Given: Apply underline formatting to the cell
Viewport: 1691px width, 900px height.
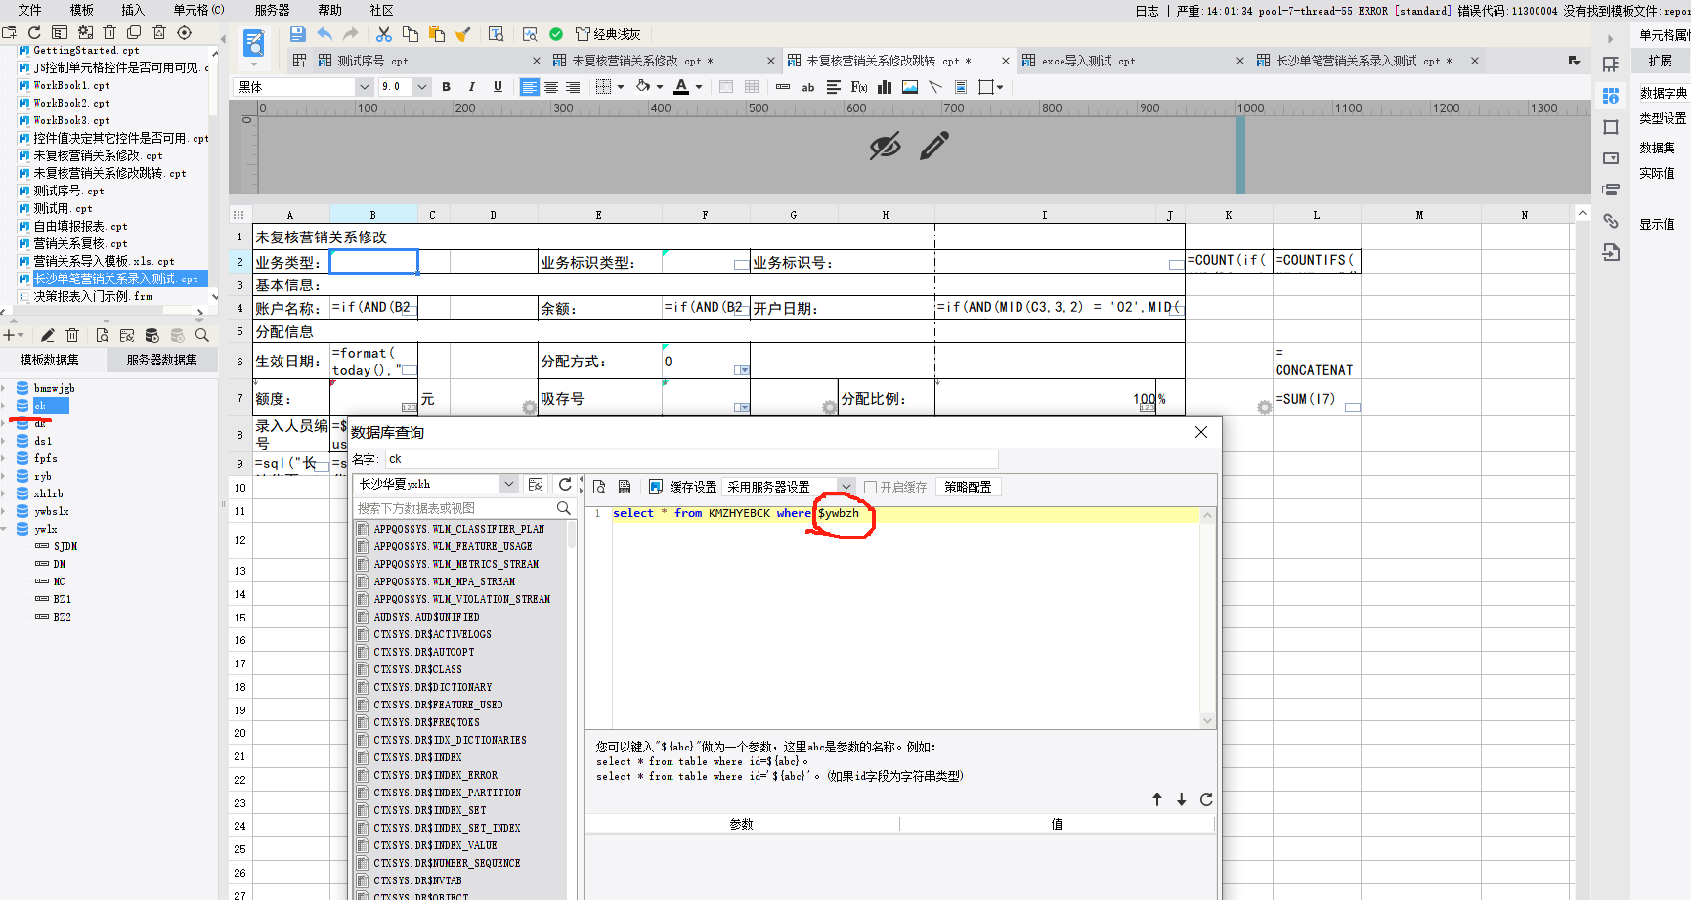Looking at the screenshot, I should (x=498, y=87).
